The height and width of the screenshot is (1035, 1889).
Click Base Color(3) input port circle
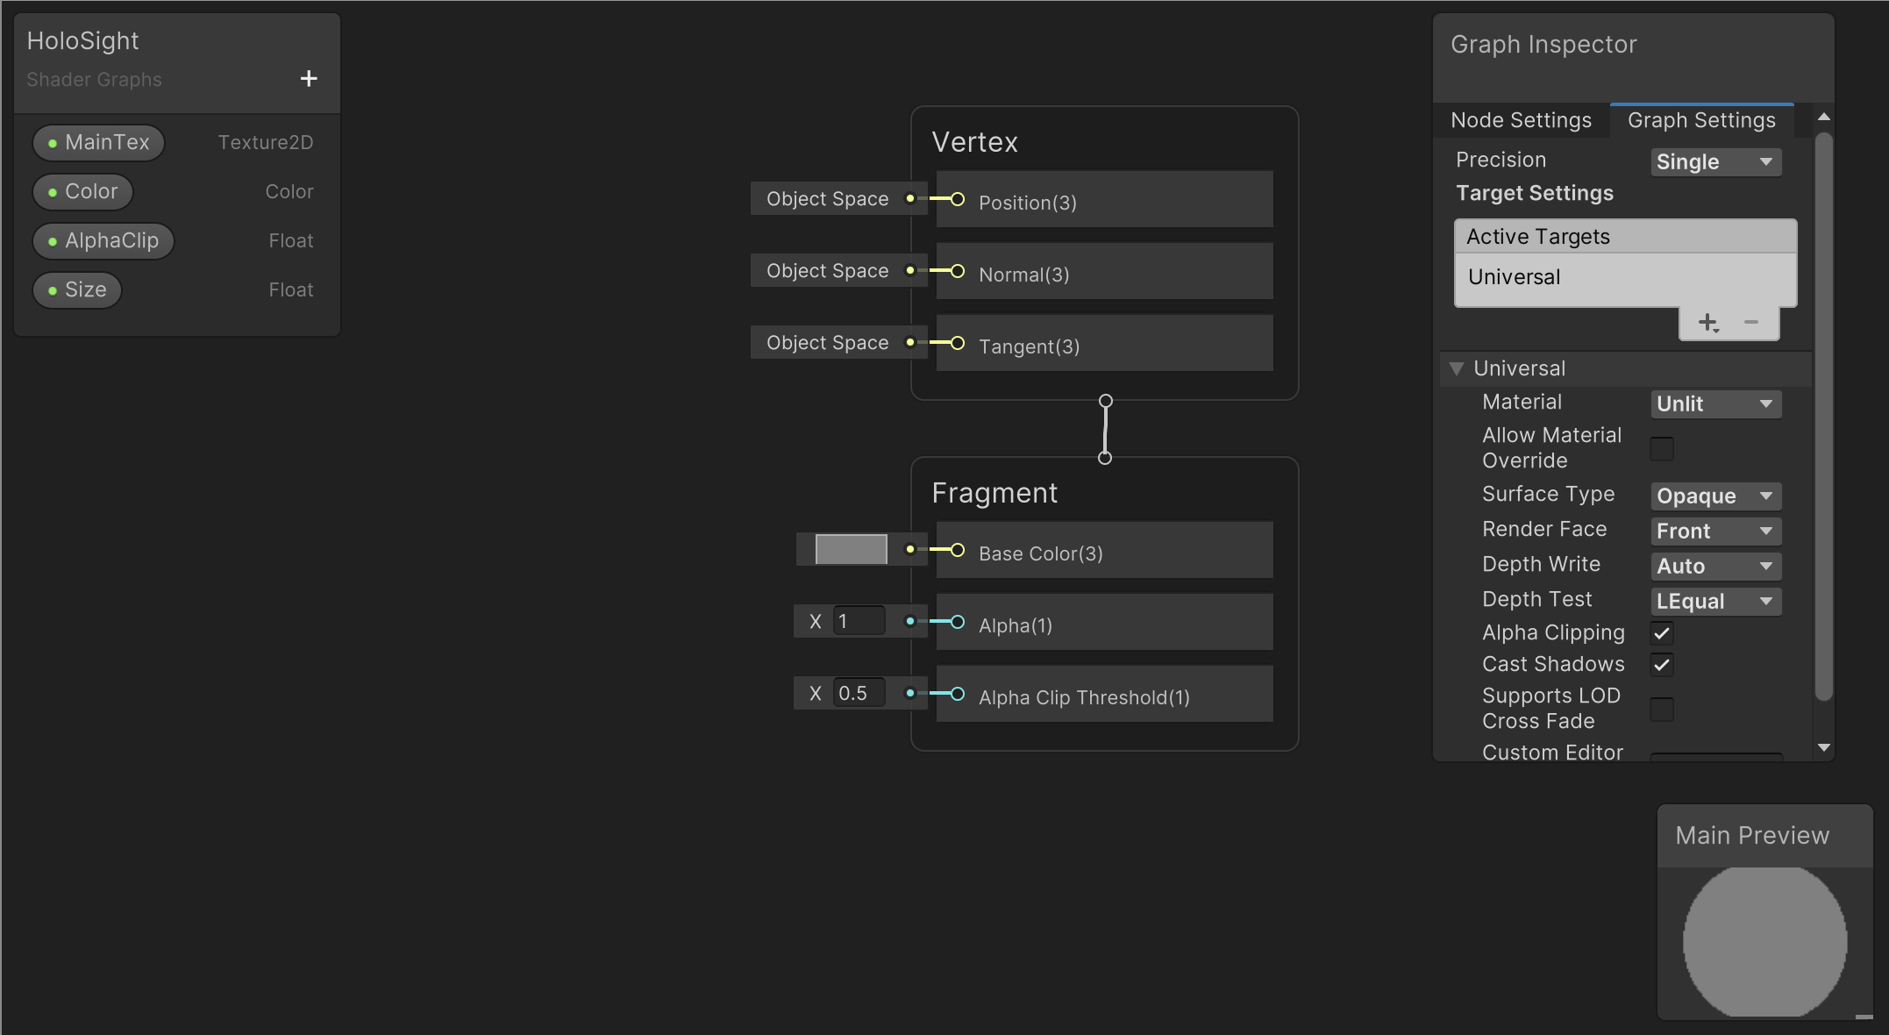958,550
